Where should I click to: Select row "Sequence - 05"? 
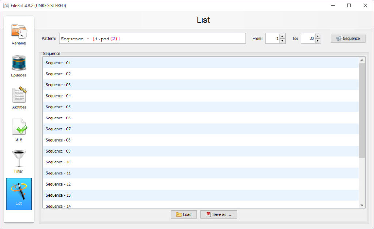click(x=201, y=107)
